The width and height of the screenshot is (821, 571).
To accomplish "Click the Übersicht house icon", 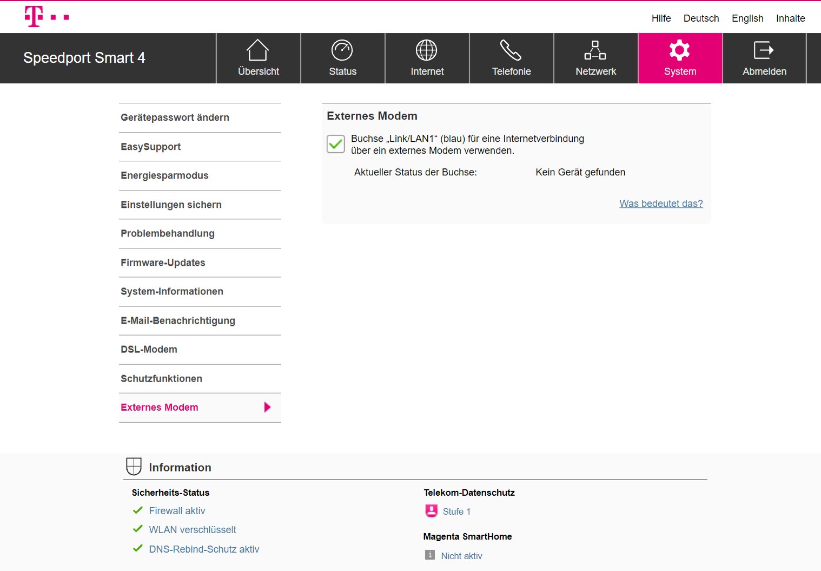I will coord(258,50).
